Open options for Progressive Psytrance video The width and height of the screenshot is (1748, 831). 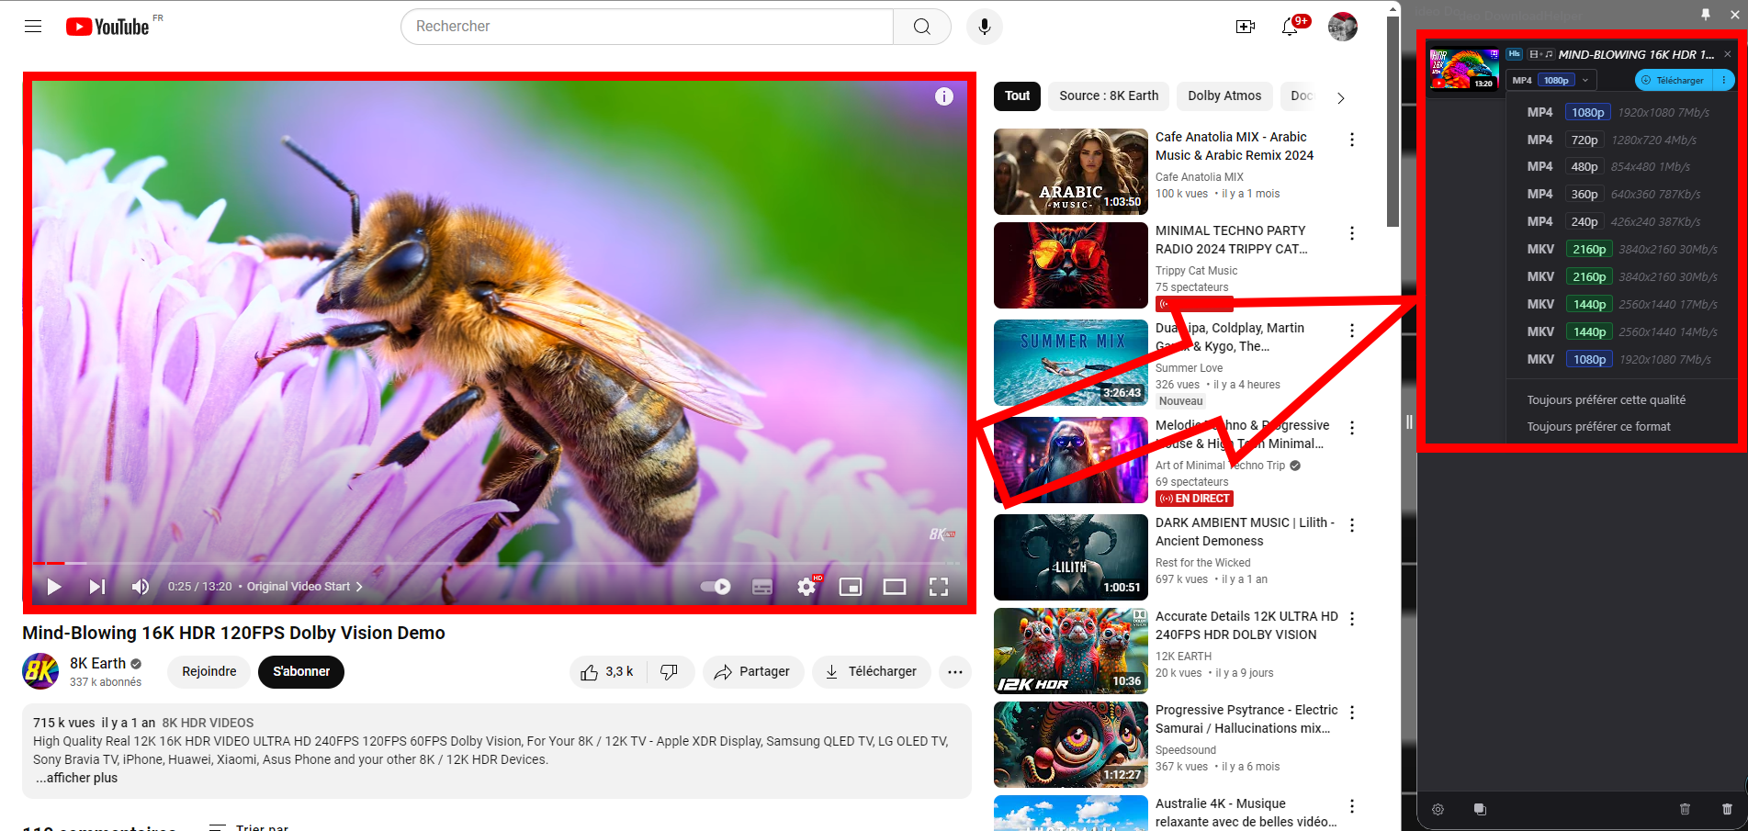coord(1352,713)
